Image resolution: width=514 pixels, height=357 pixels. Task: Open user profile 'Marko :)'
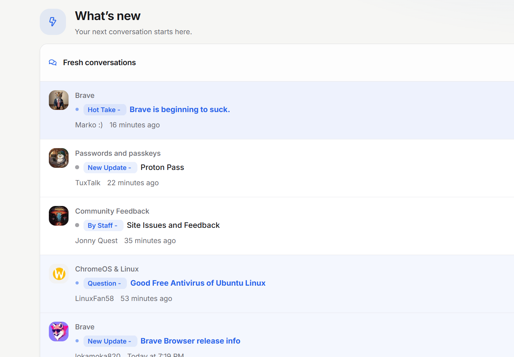coord(89,125)
